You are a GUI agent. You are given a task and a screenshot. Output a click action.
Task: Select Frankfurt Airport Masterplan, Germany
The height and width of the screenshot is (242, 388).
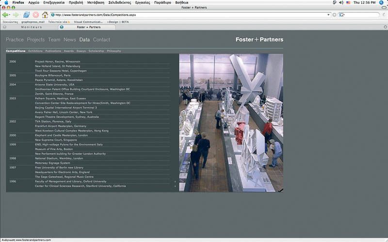tap(61, 126)
